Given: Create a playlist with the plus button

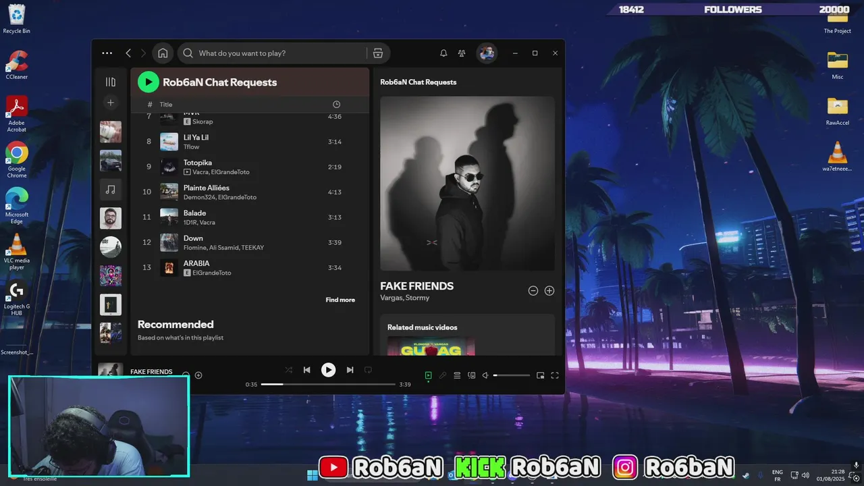Looking at the screenshot, I should (x=111, y=103).
